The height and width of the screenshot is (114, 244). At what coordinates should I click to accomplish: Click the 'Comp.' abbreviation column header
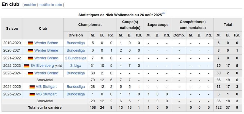click(179, 35)
